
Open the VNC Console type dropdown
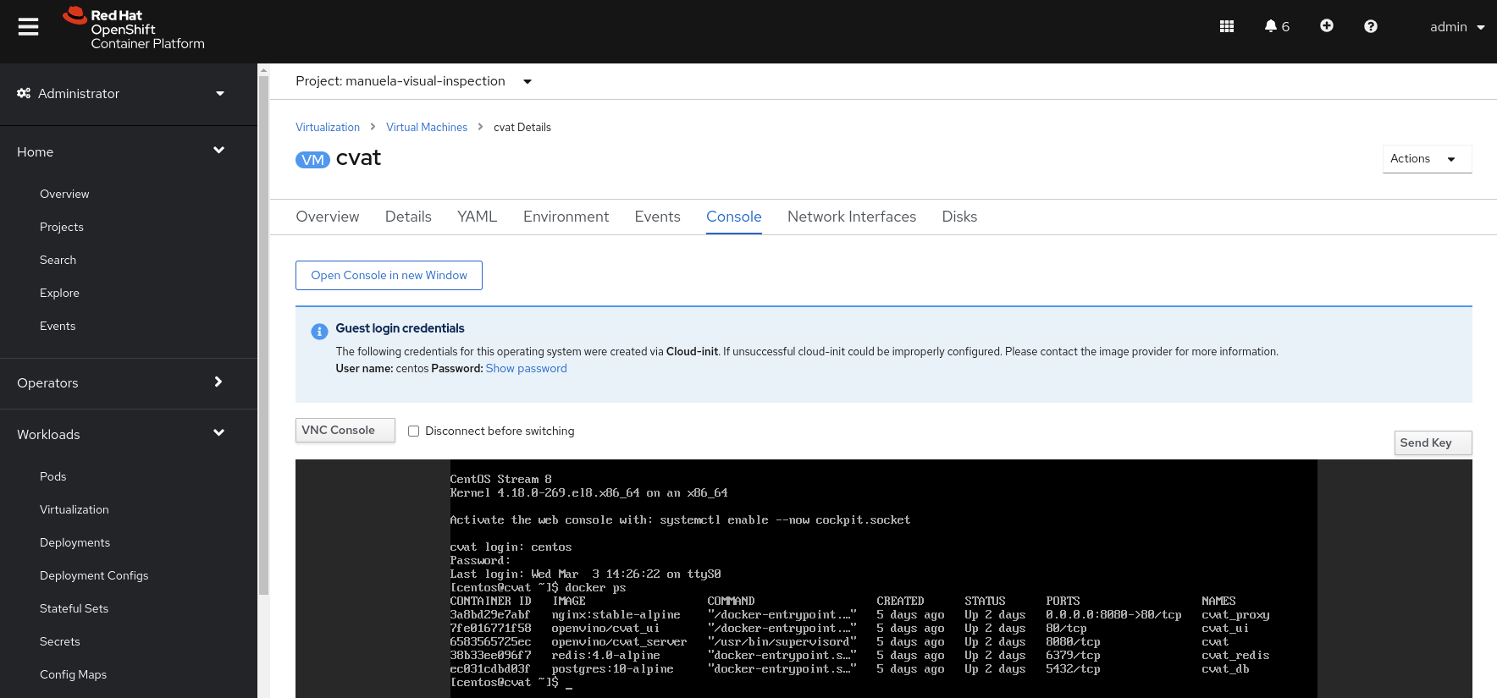coord(345,431)
